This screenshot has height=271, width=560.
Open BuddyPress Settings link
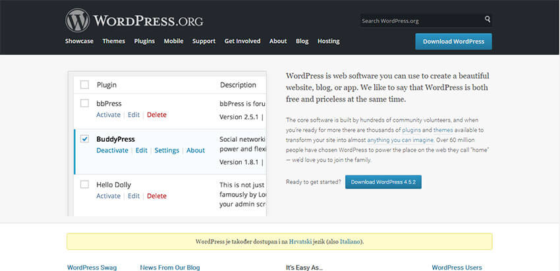(167, 150)
